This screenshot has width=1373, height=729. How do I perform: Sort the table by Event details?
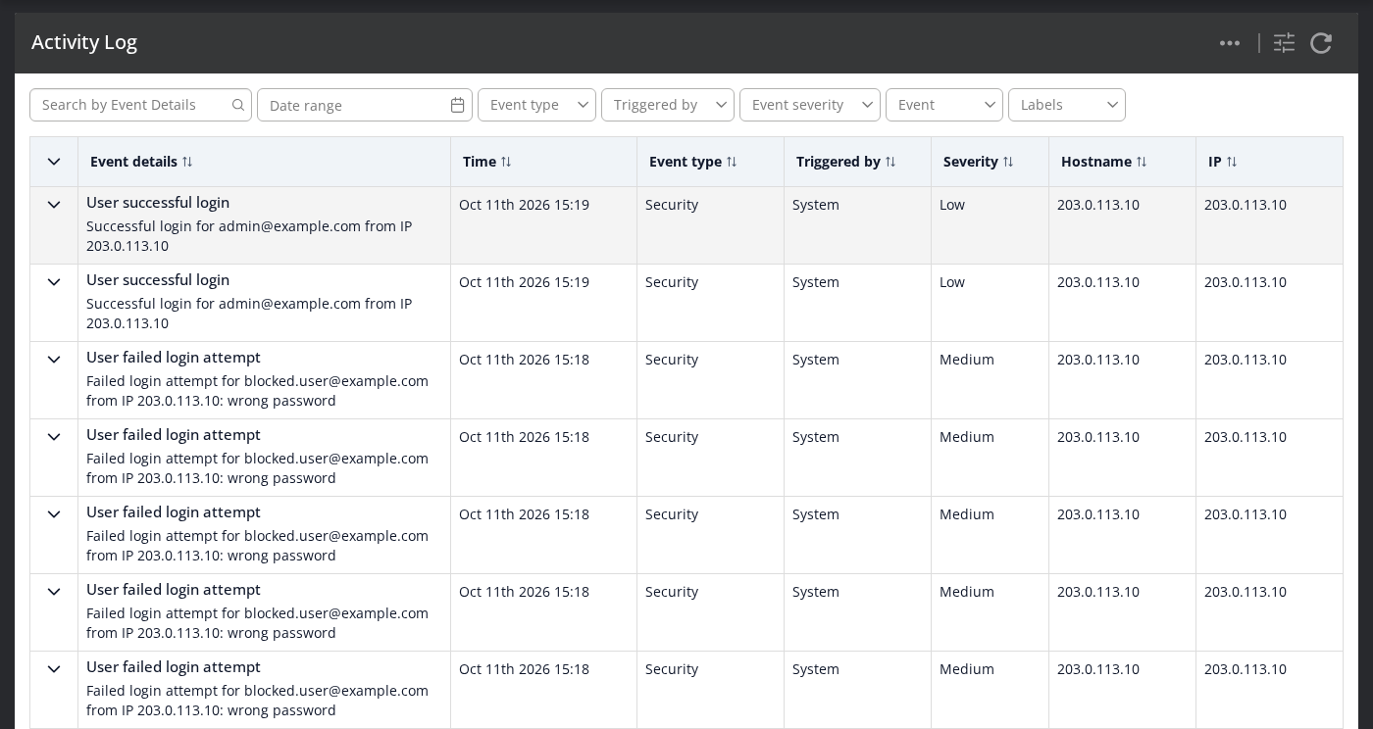click(187, 162)
